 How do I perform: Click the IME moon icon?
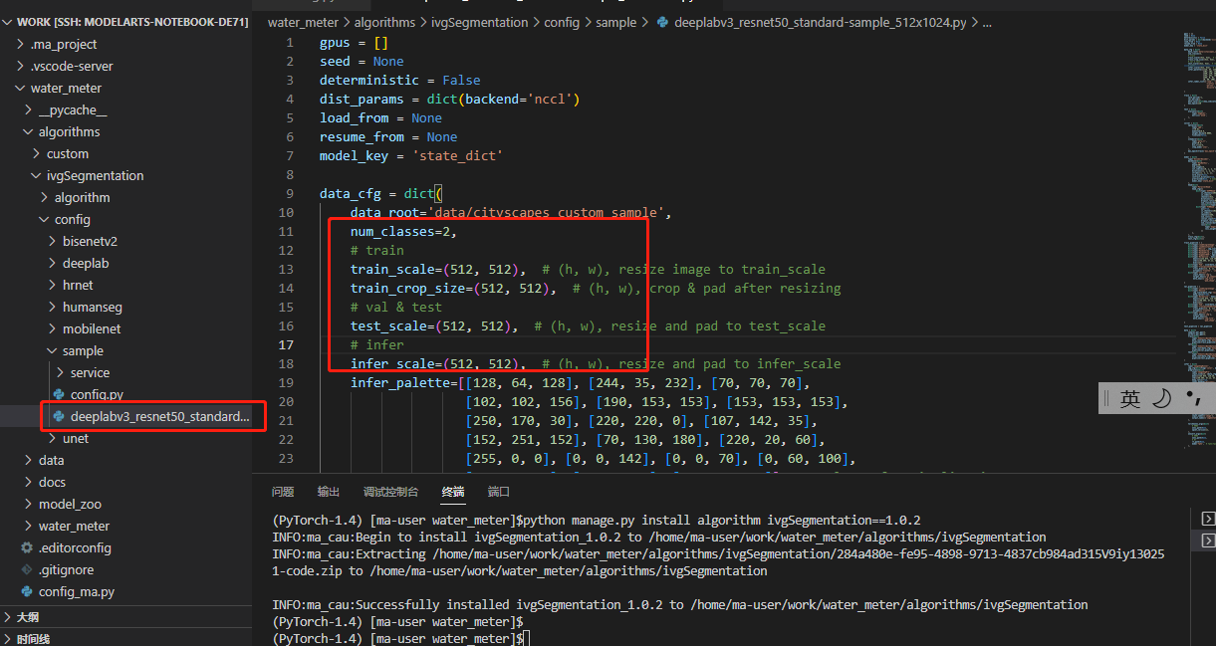(x=1161, y=398)
